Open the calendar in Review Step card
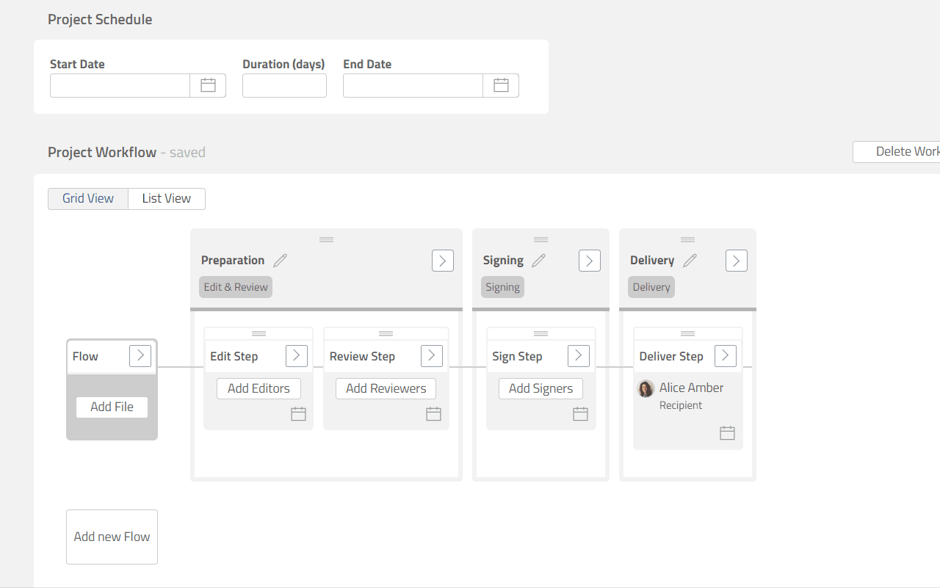 [433, 414]
